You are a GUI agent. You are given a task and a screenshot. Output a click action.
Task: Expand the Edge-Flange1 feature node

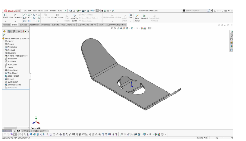(x=3, y=76)
